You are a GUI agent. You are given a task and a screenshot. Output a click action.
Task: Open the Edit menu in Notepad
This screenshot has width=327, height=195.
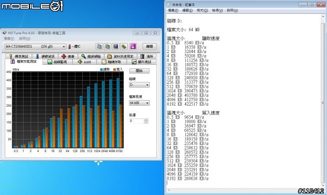coord(188,10)
